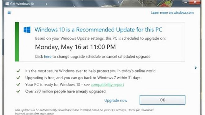Click checkmark beside 270 million people
Viewport: 205px width, 115px height.
pyautogui.click(x=18, y=91)
